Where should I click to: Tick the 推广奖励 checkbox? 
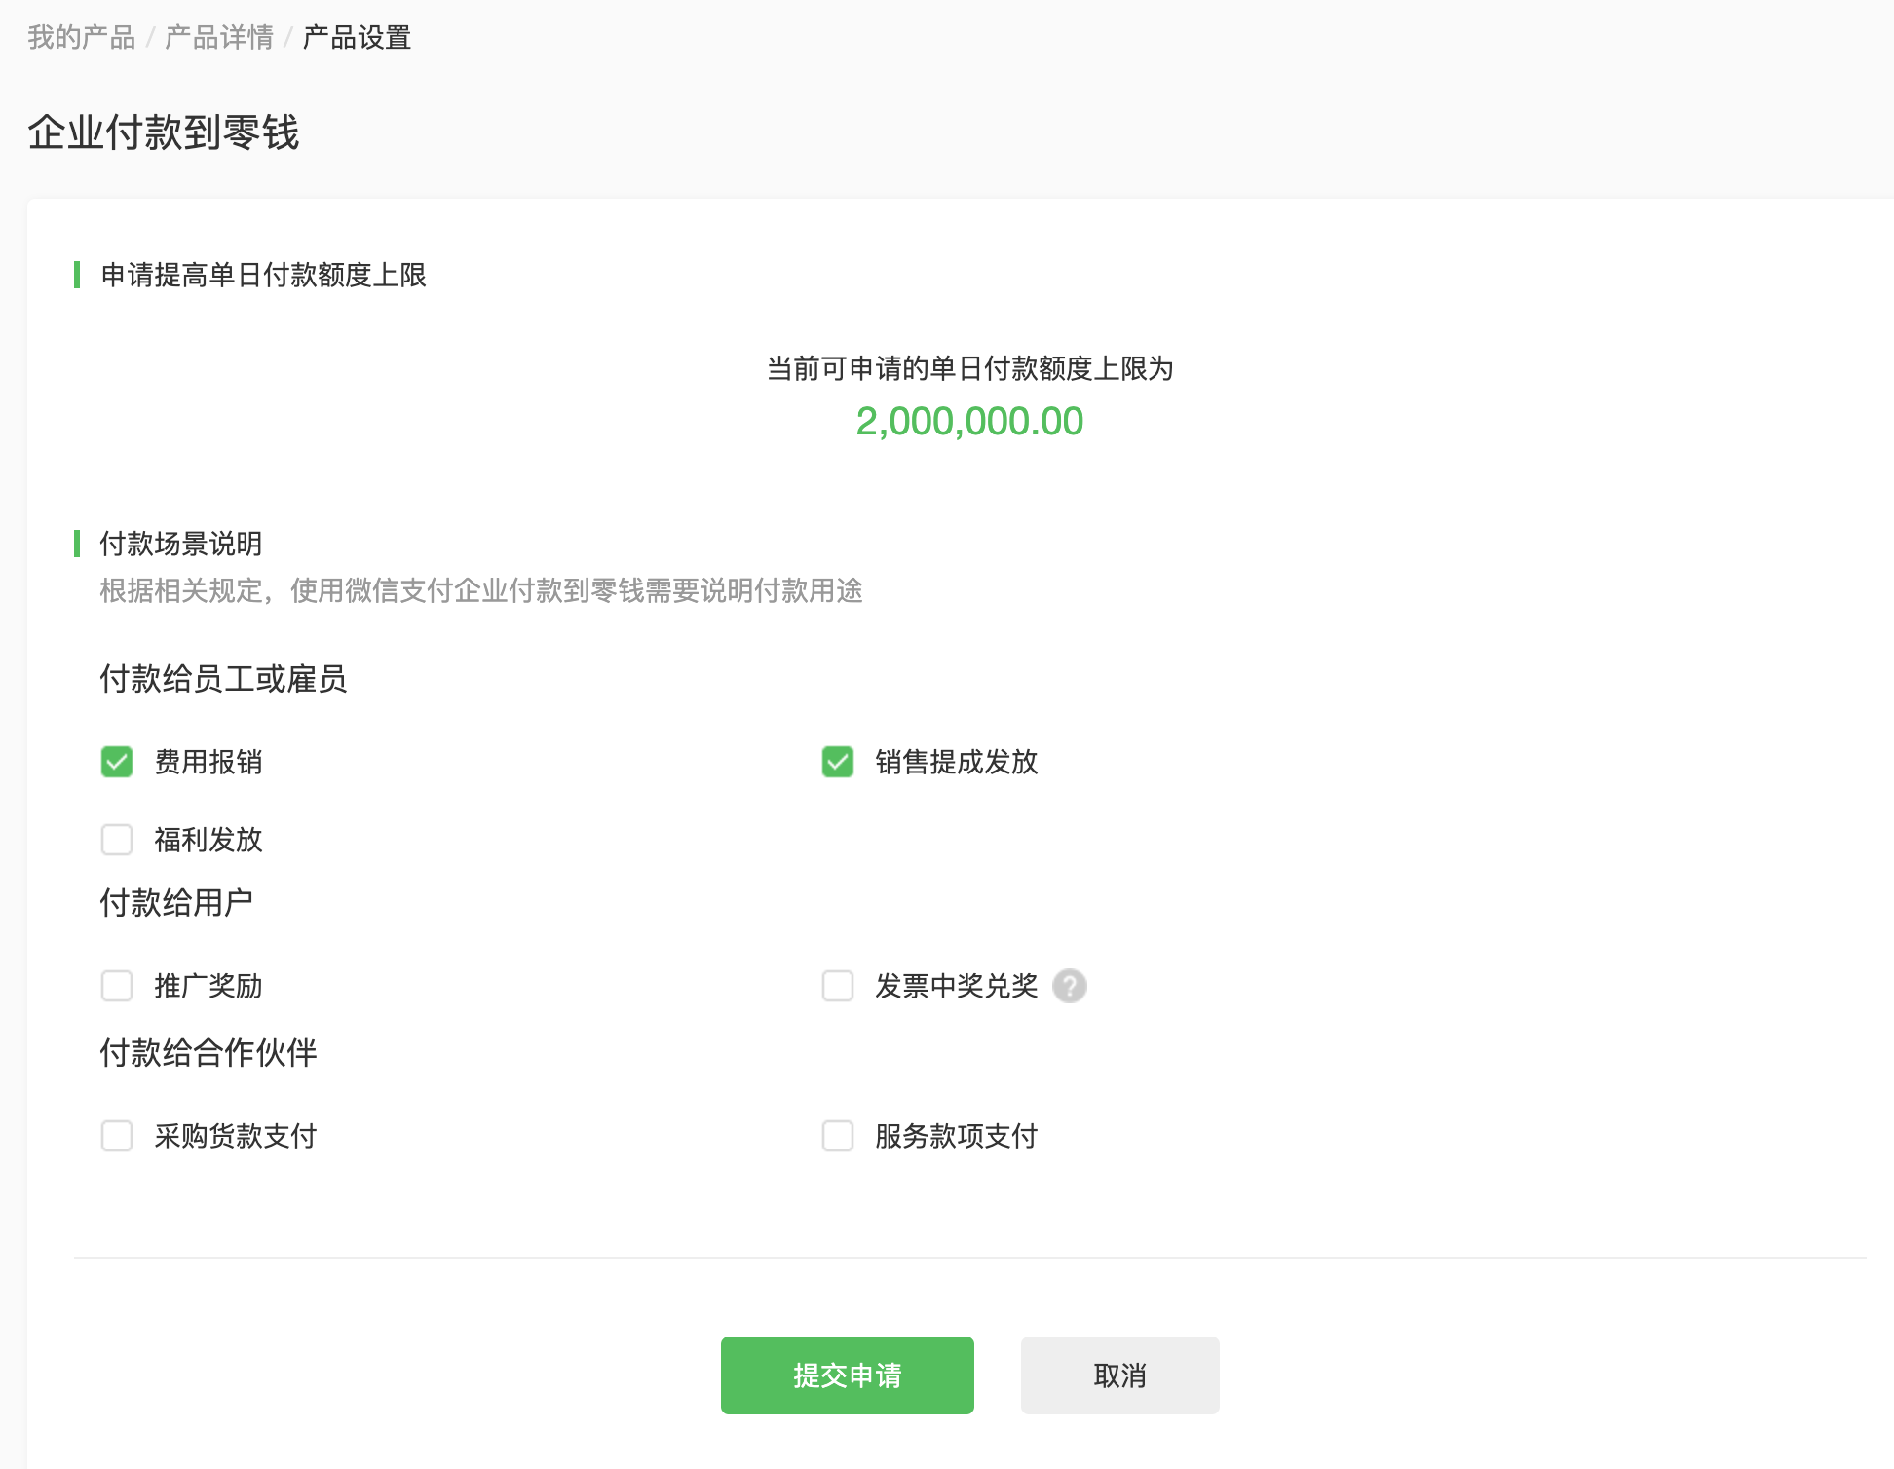click(x=117, y=986)
